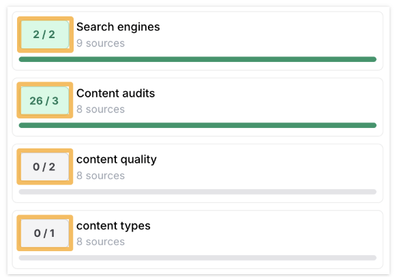Select the content quality card
Screen dimensions: 397x277
(x=198, y=174)
